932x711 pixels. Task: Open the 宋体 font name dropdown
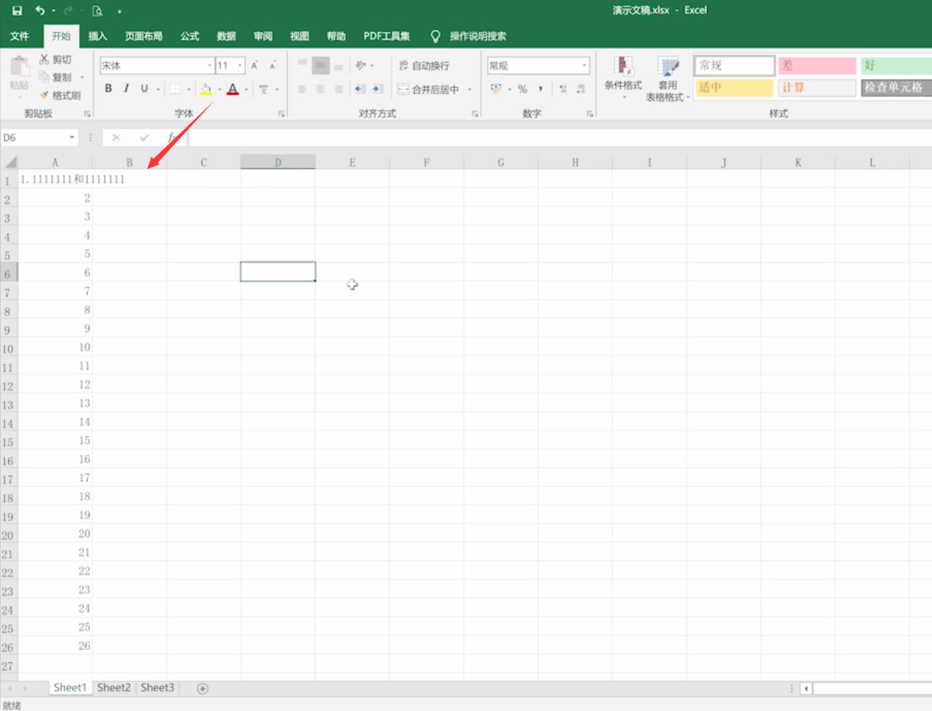(210, 65)
